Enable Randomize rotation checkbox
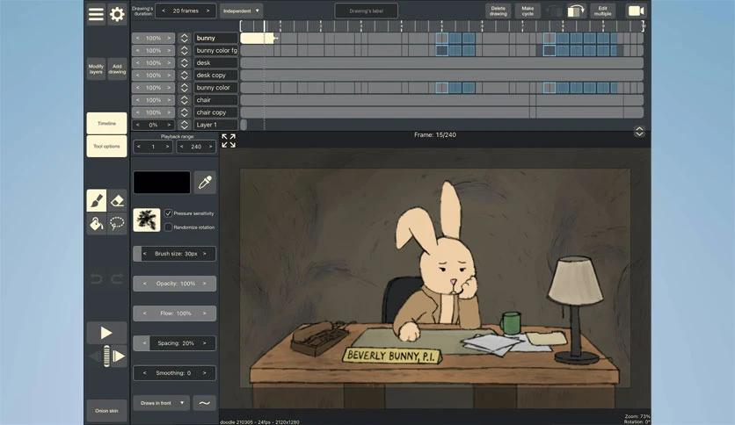 (x=169, y=227)
